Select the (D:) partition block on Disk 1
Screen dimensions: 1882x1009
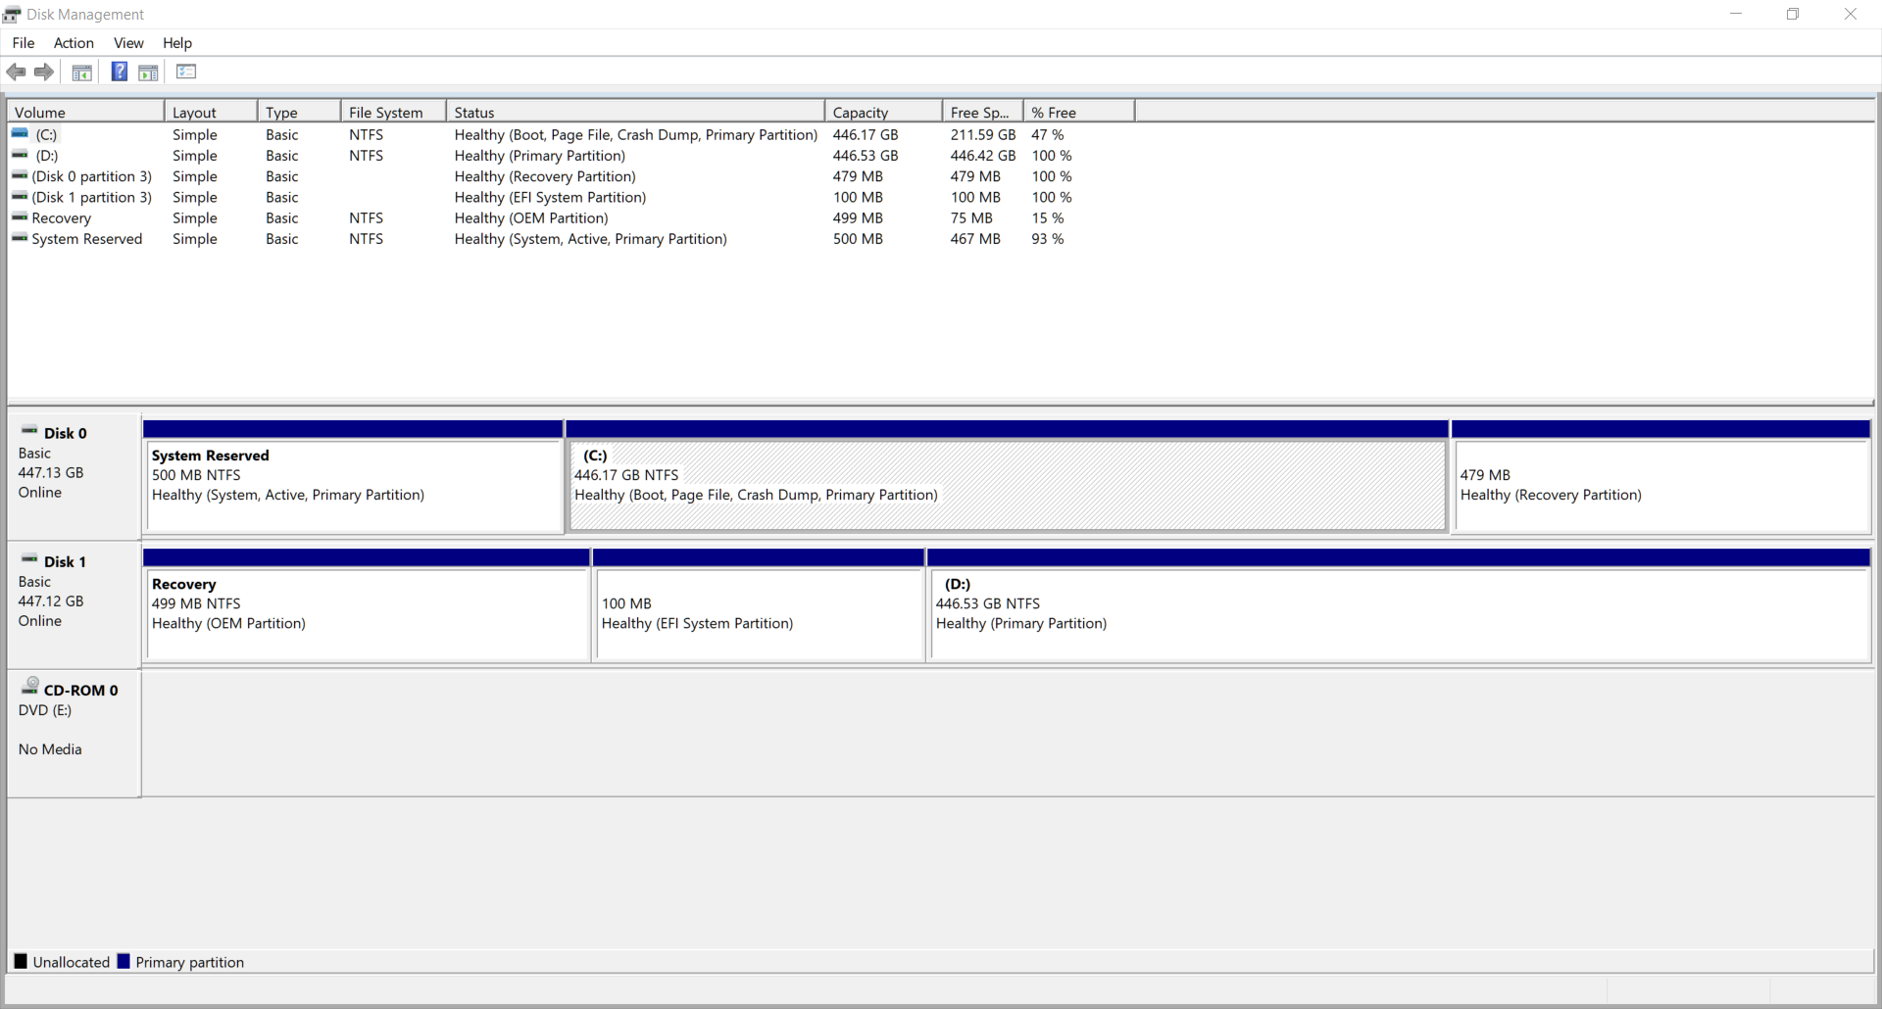tap(1400, 605)
